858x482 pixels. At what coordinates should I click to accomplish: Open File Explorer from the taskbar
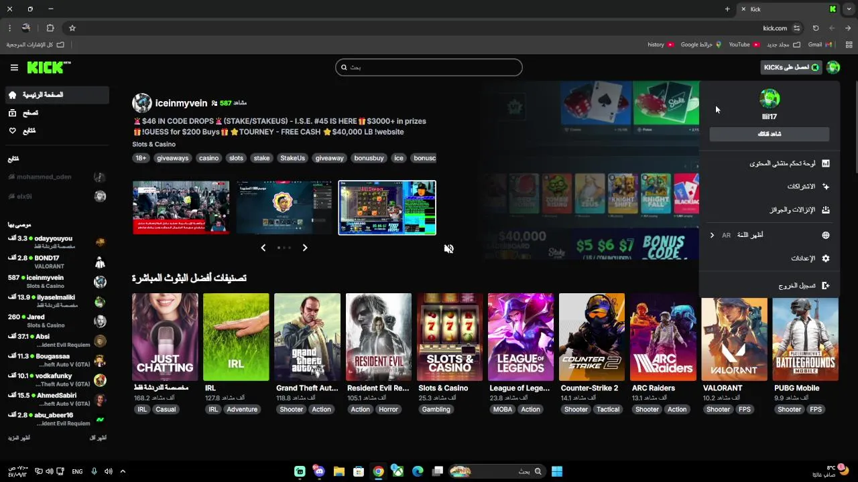(x=339, y=471)
